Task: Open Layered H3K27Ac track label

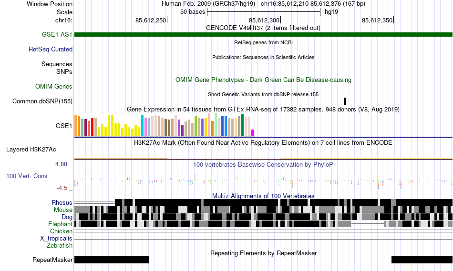Action: tap(31, 150)
